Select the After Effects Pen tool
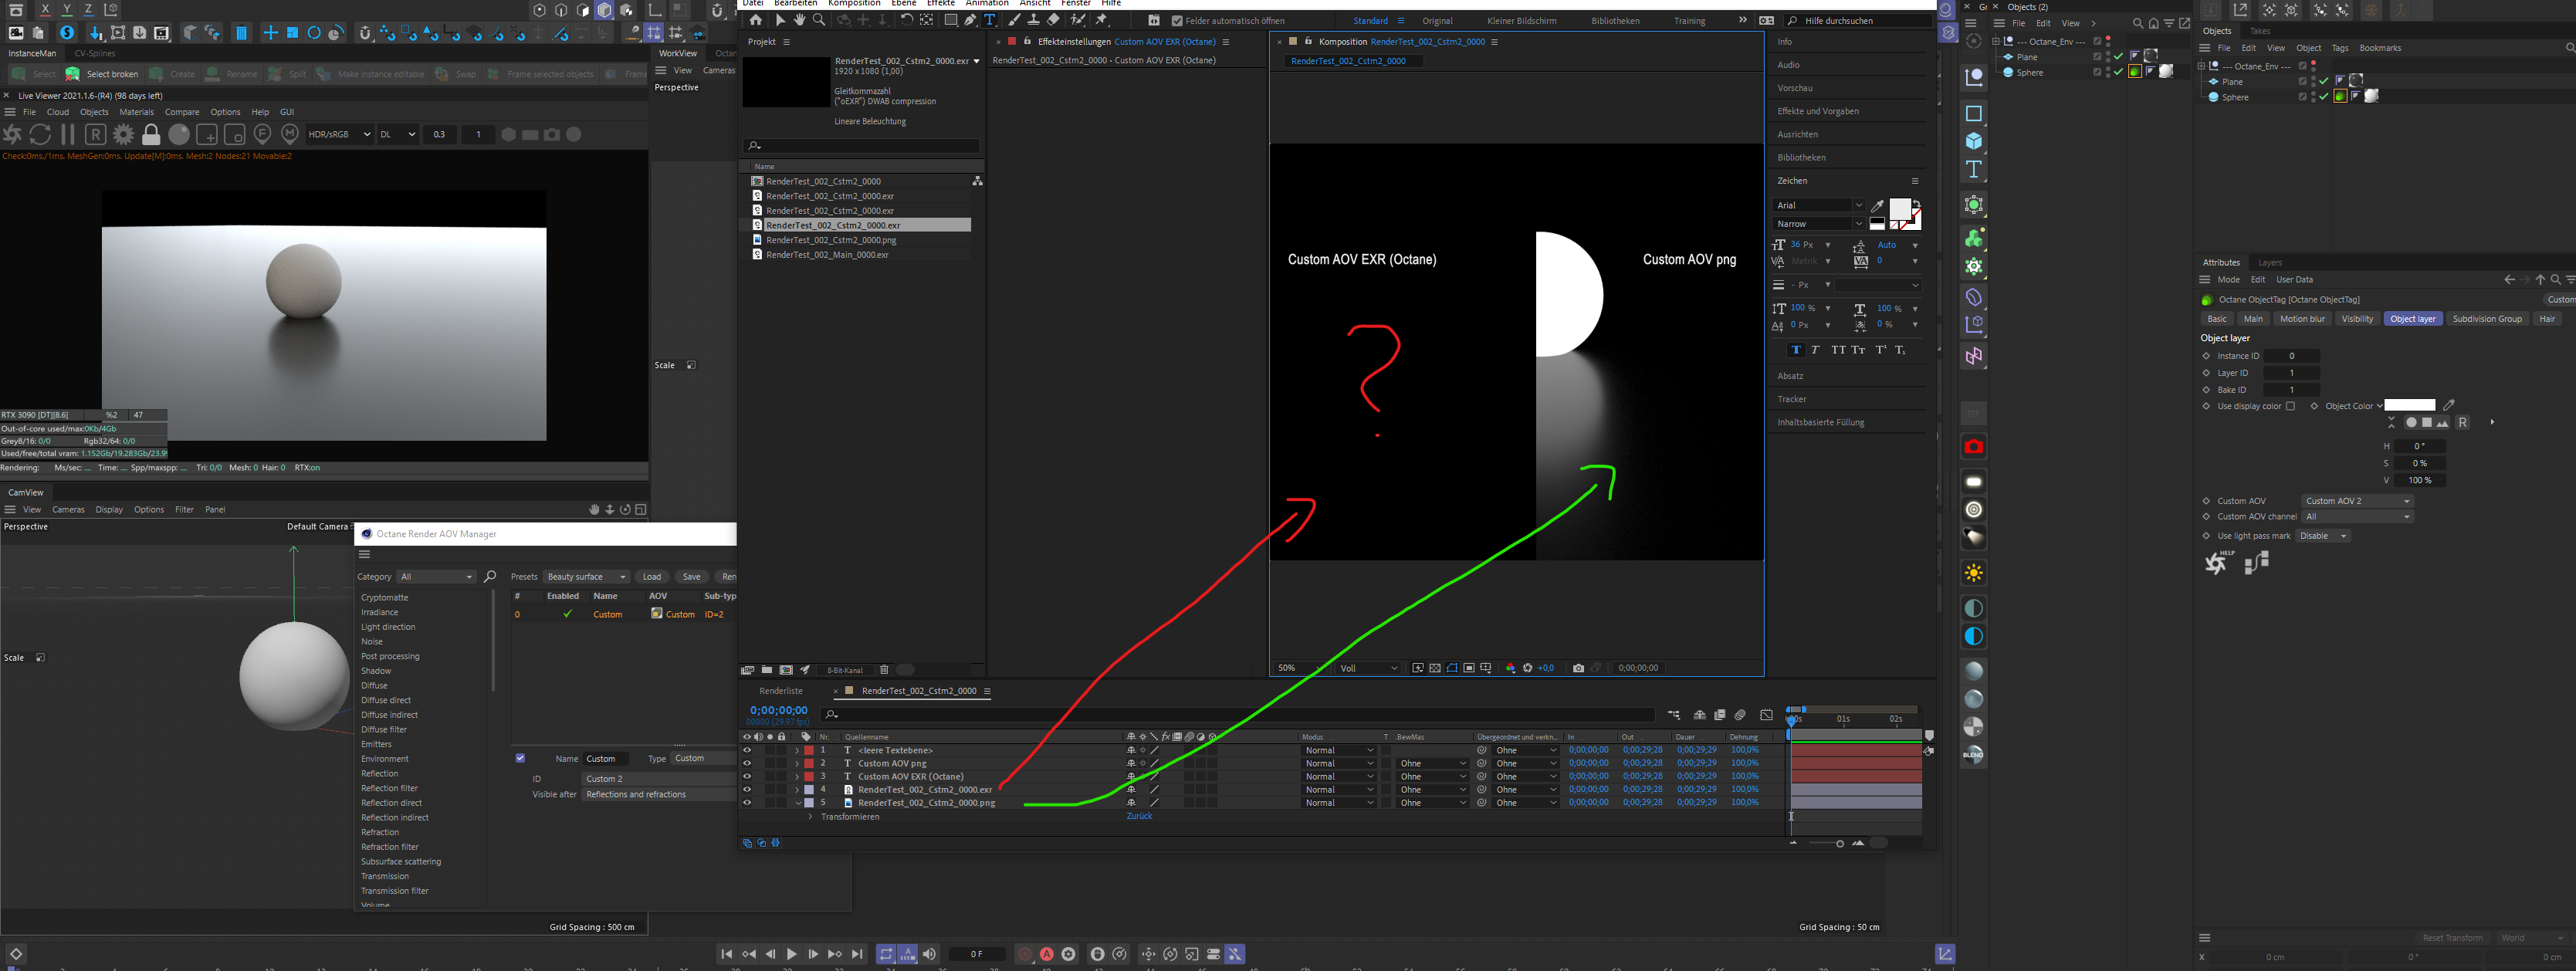Screen dimensions: 2576x971 tap(969, 20)
